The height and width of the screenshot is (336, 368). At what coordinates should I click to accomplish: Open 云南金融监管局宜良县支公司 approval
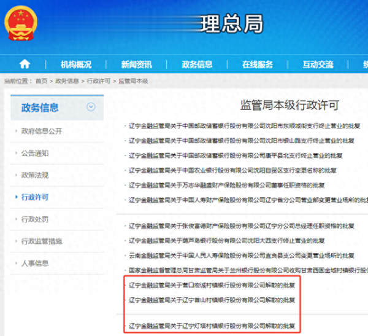[x=242, y=256]
